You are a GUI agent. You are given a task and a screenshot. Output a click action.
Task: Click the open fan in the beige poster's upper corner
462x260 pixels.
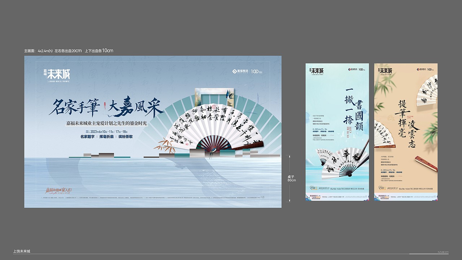tap(427, 90)
